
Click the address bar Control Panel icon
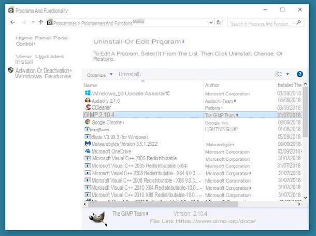pyautogui.click(x=50, y=22)
